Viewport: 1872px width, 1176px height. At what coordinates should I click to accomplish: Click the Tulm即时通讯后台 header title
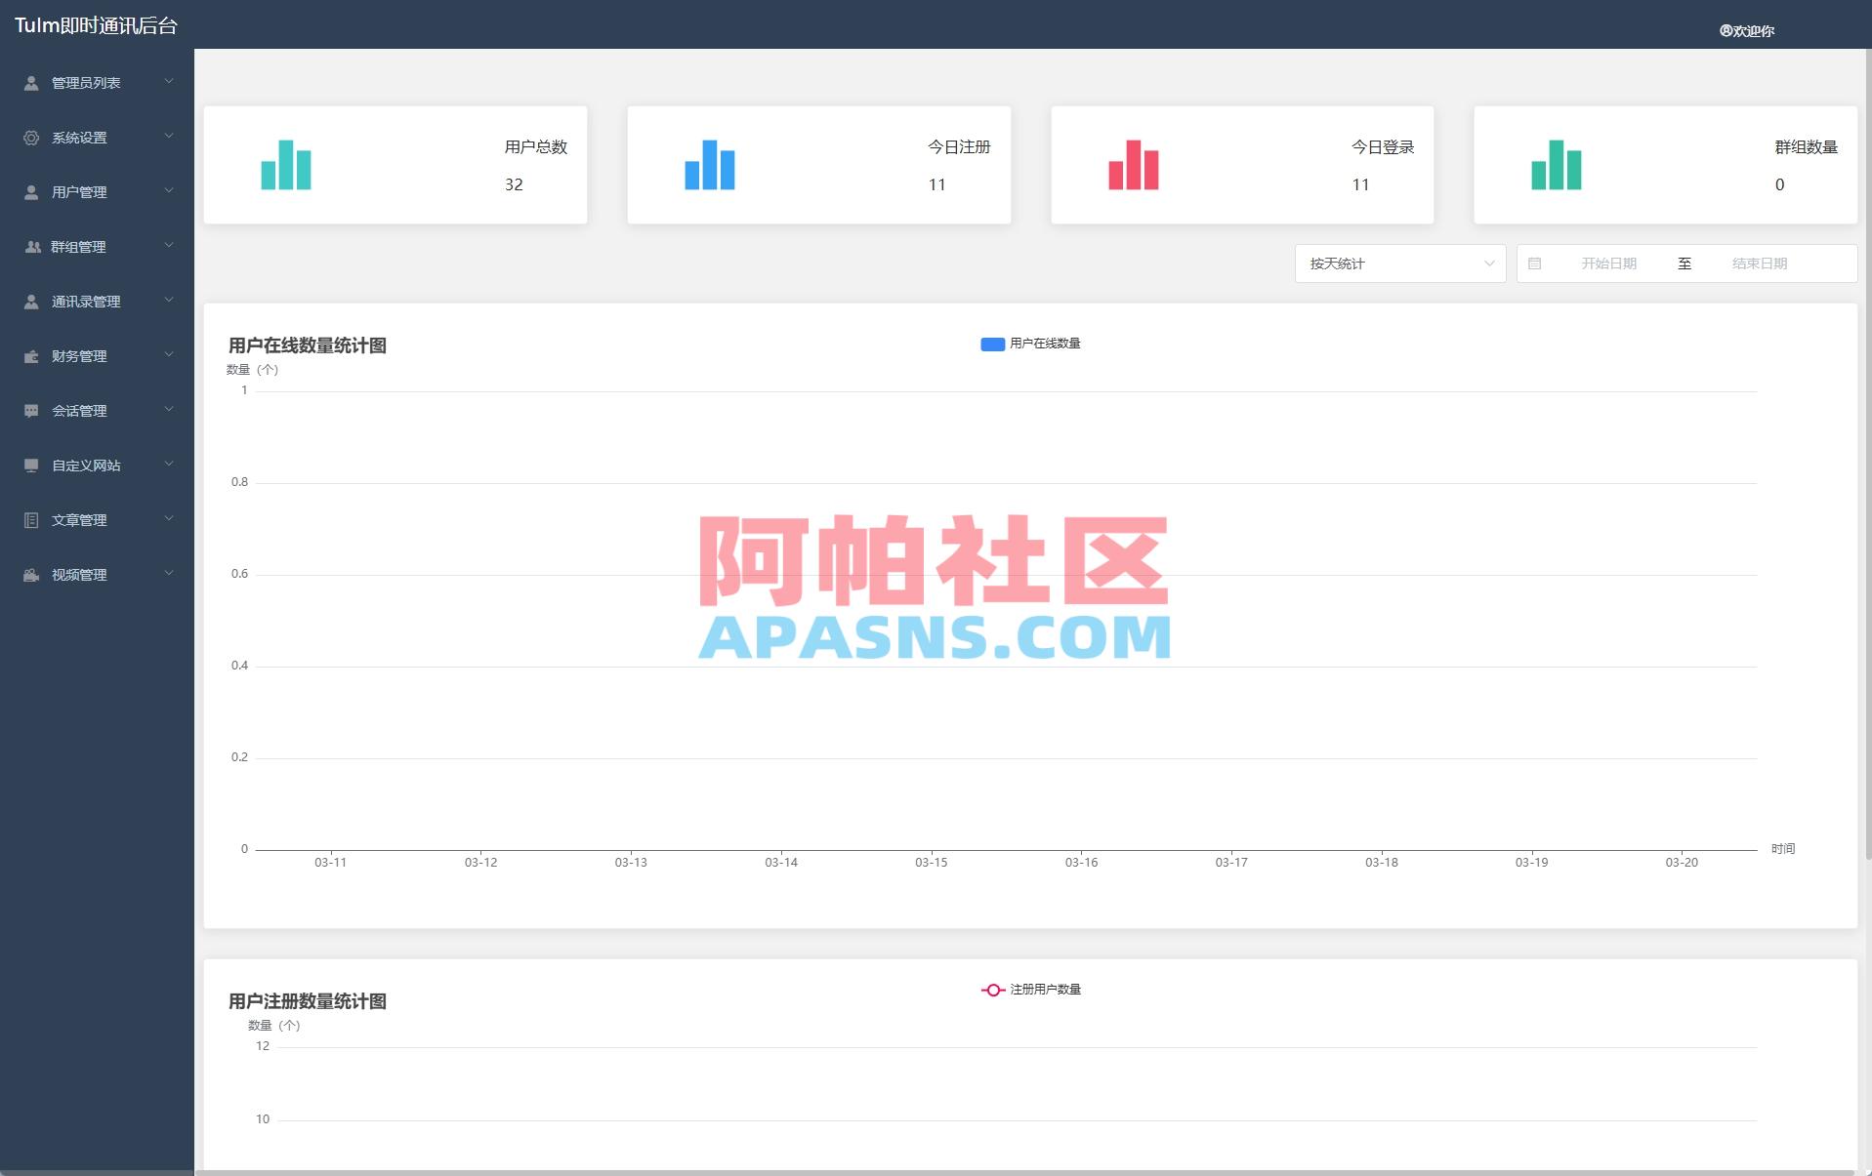click(x=97, y=26)
